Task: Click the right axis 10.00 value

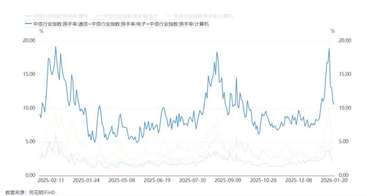Action: pos(345,108)
